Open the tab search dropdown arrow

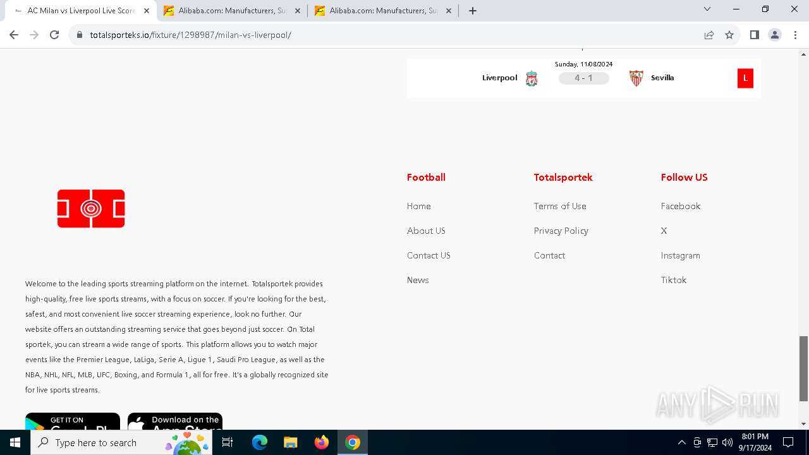707,9
